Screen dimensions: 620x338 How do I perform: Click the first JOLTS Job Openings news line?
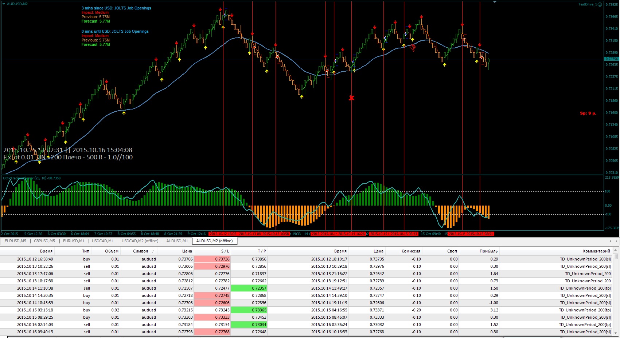pyautogui.click(x=116, y=8)
